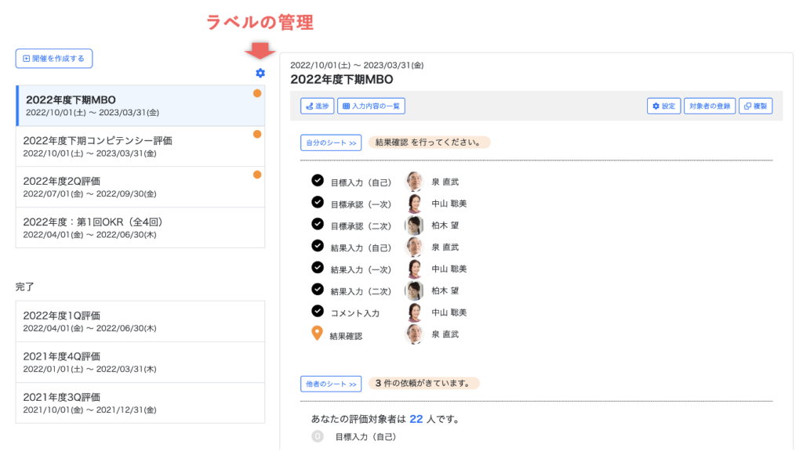Click the orange dot on 2022年度2Q評価
This screenshot has width=803, height=462.
[x=257, y=175]
